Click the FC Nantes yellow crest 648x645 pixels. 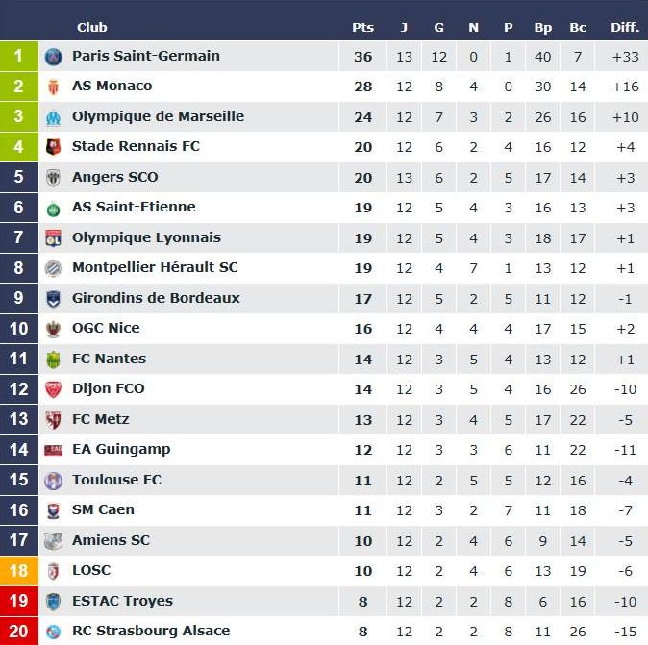tap(54, 360)
